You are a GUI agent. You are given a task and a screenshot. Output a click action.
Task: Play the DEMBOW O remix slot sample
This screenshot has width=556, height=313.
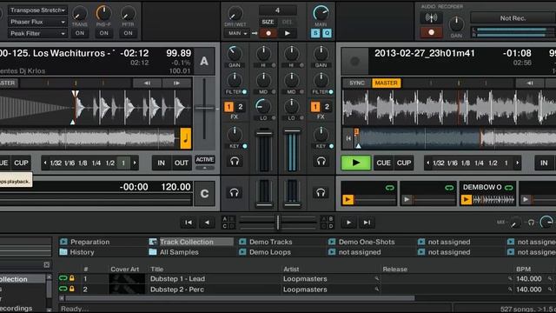click(x=467, y=200)
